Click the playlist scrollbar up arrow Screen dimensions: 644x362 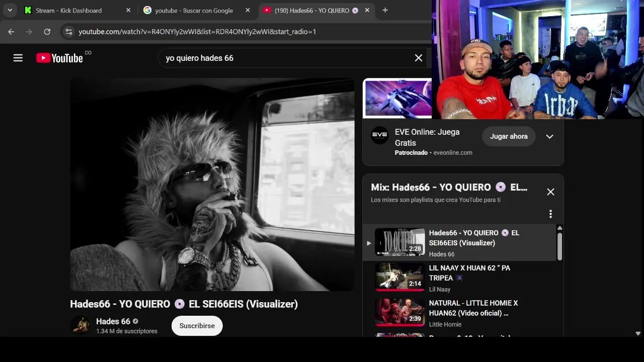click(x=559, y=228)
